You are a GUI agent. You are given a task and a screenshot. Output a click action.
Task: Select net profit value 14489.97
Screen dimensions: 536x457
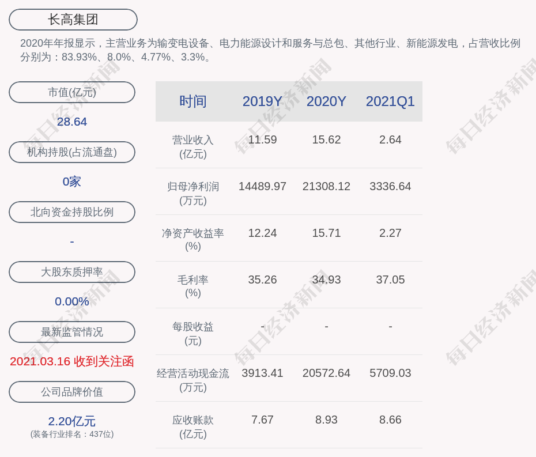262,186
